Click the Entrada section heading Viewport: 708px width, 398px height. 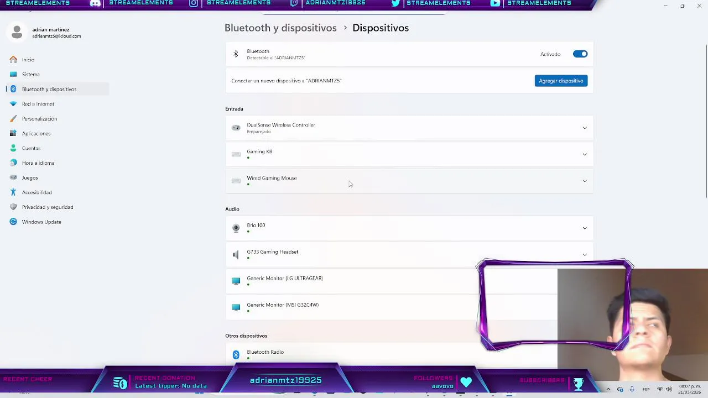(x=234, y=109)
